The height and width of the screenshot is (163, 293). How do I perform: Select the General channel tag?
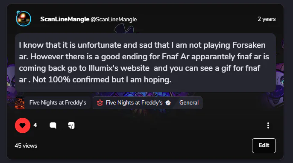coord(189,103)
